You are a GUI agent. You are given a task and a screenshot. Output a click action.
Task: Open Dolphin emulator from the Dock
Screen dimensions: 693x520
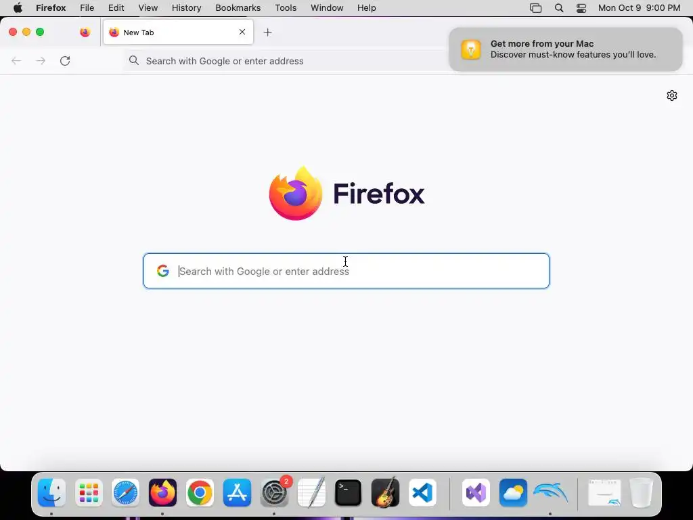click(x=550, y=493)
